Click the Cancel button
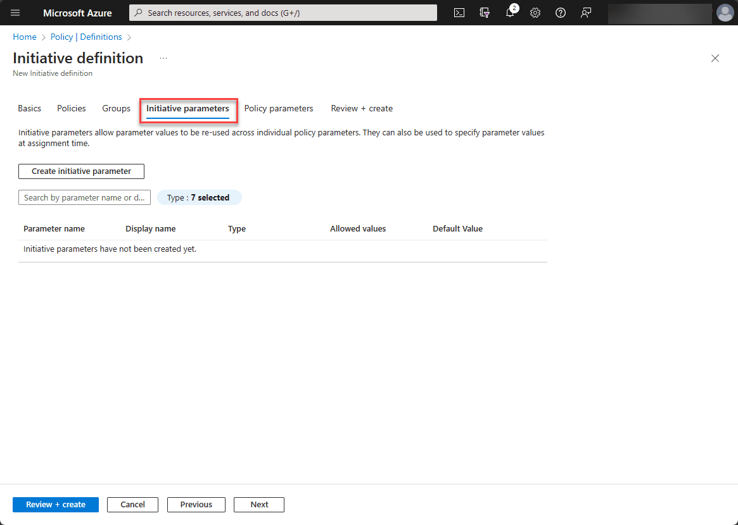738x525 pixels. click(133, 505)
